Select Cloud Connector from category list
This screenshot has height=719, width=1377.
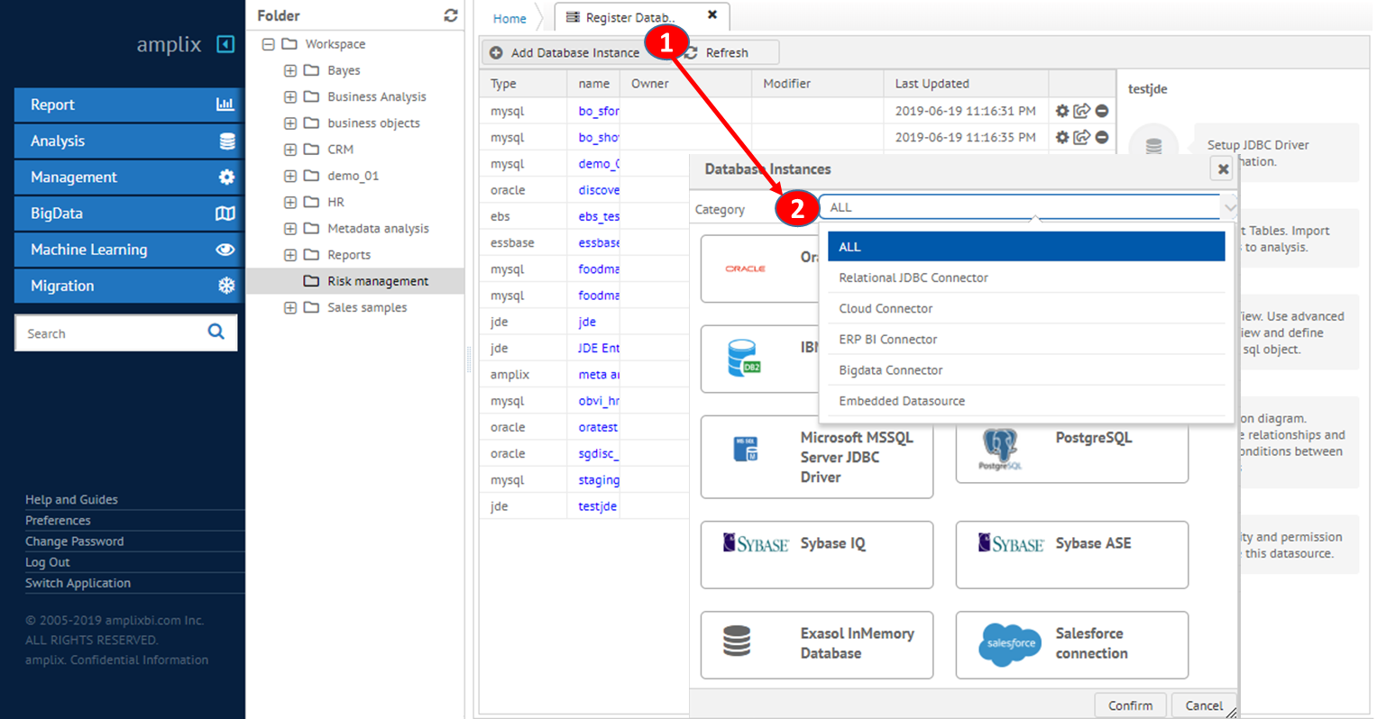[x=886, y=308]
